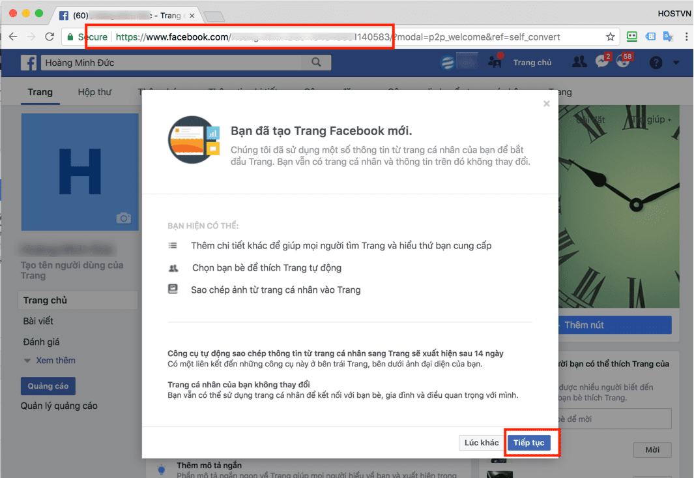
Task: Click the Facebook logo icon
Action: click(29, 63)
